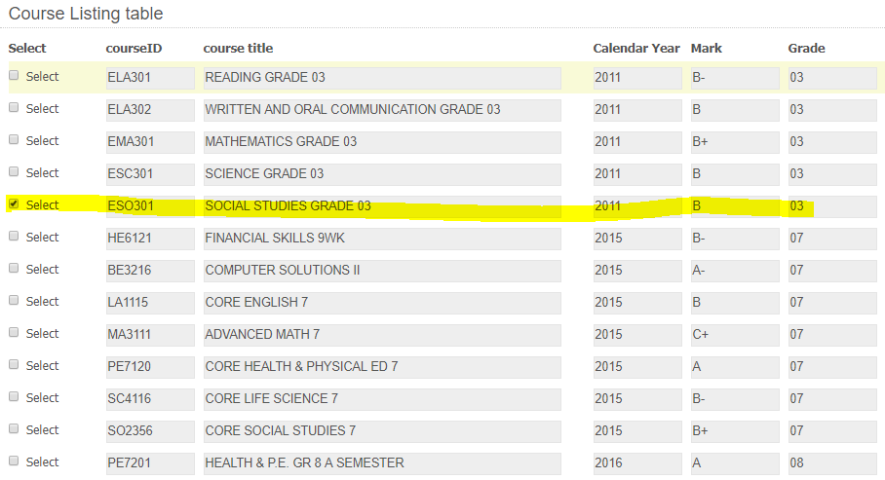Focus the Mark field showing C+

point(735,335)
